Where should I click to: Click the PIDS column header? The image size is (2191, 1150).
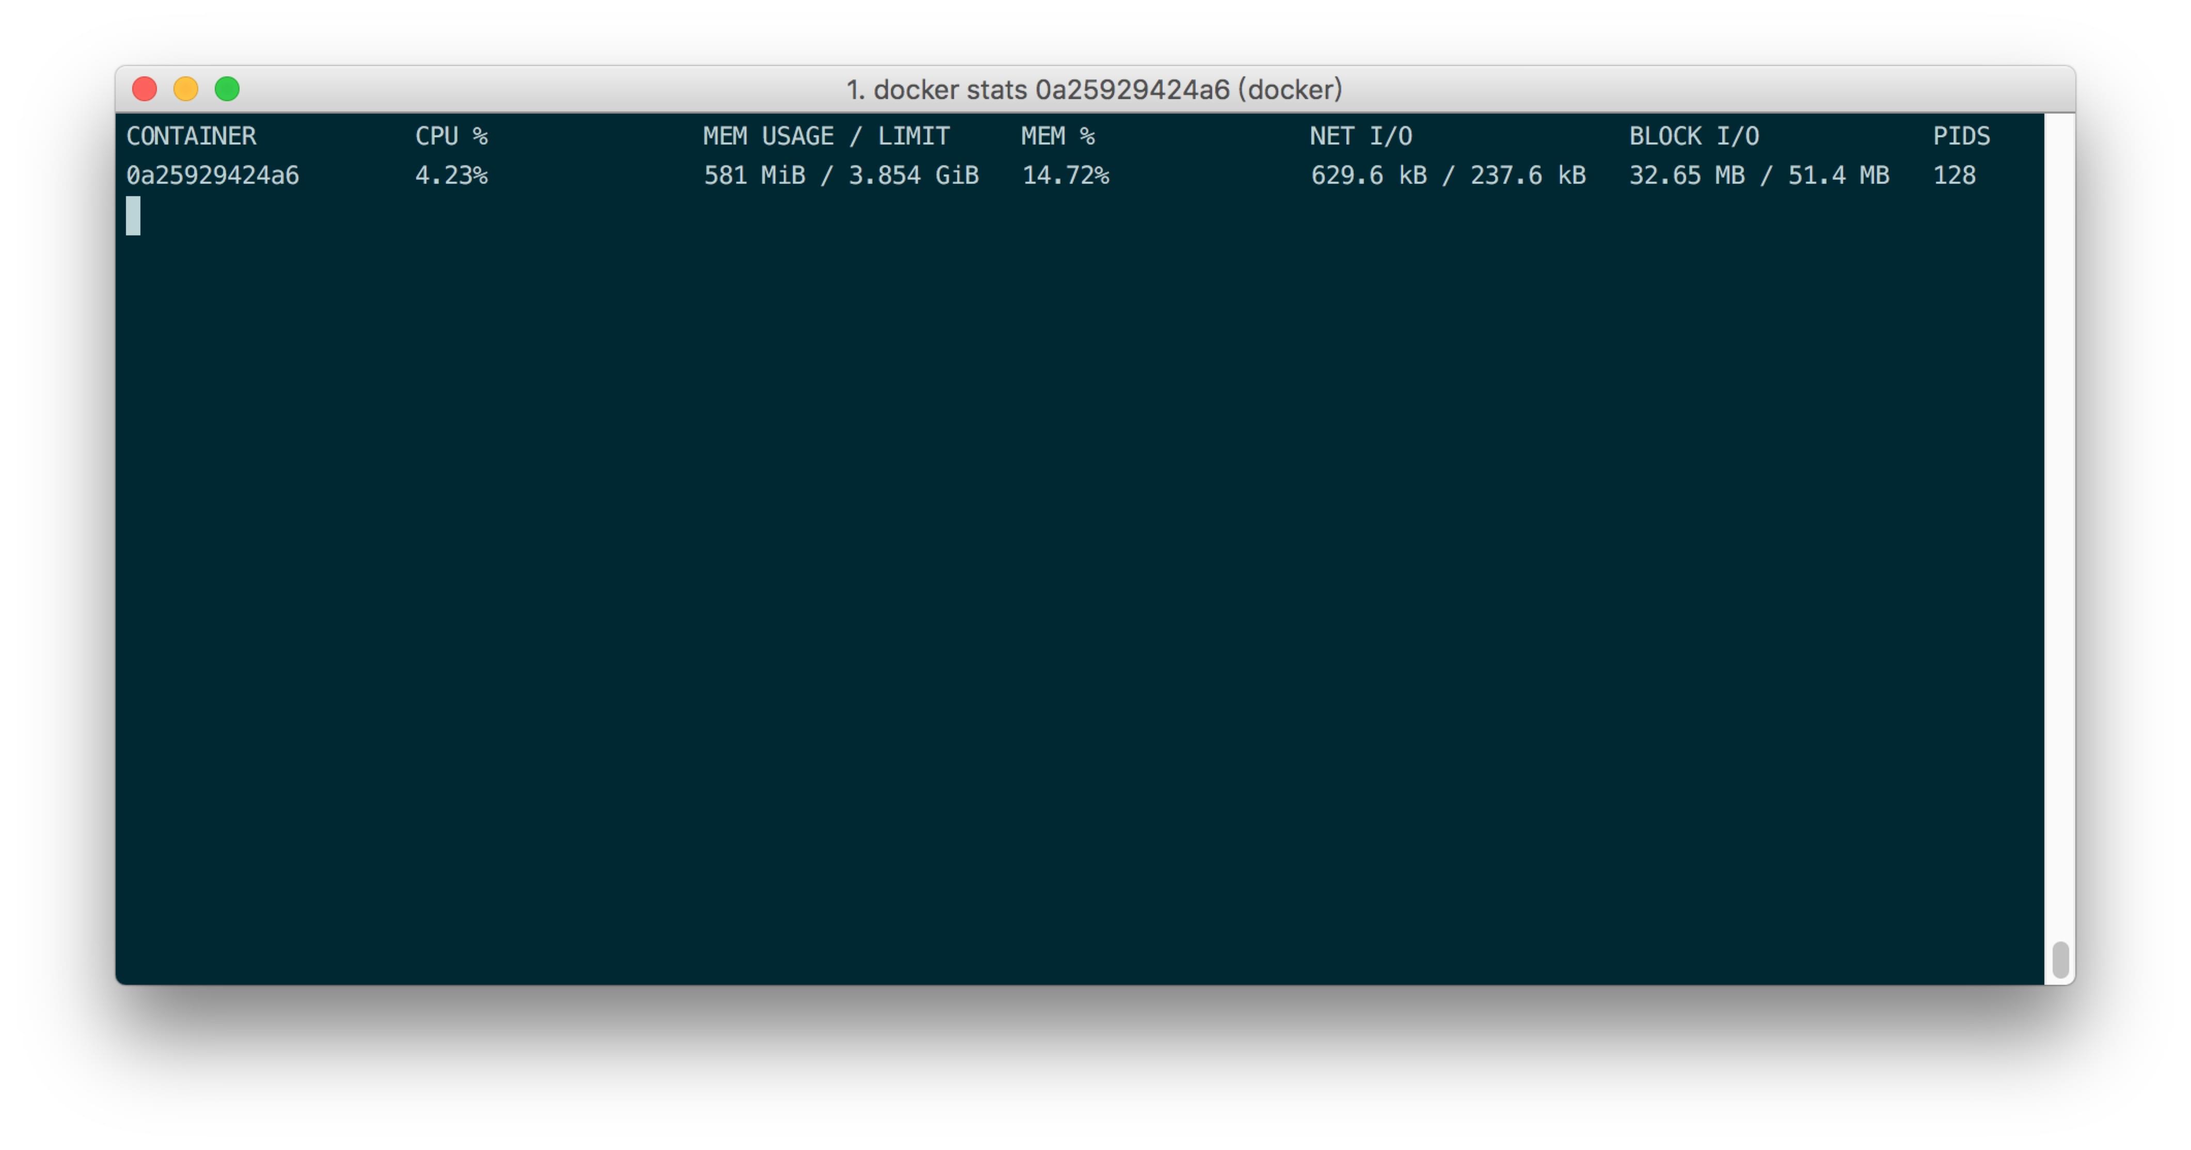1961,136
